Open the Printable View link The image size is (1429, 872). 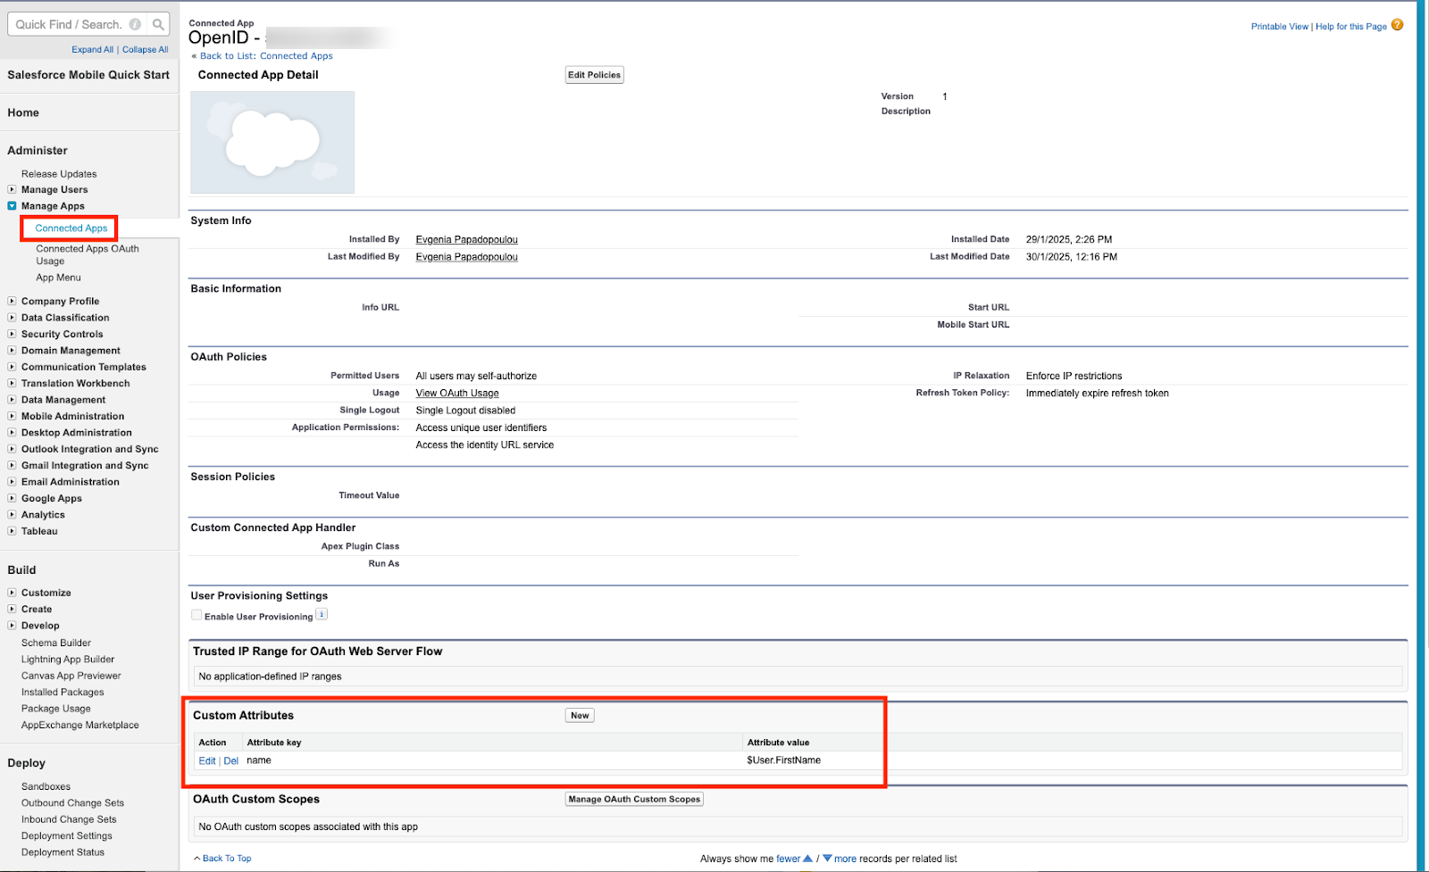tap(1279, 27)
